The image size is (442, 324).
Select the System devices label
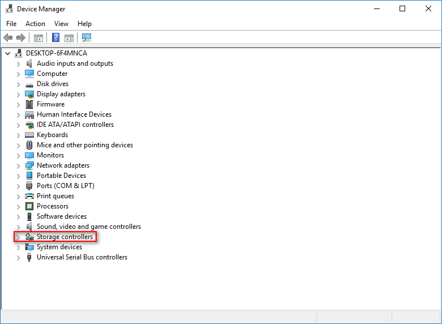tap(59, 247)
